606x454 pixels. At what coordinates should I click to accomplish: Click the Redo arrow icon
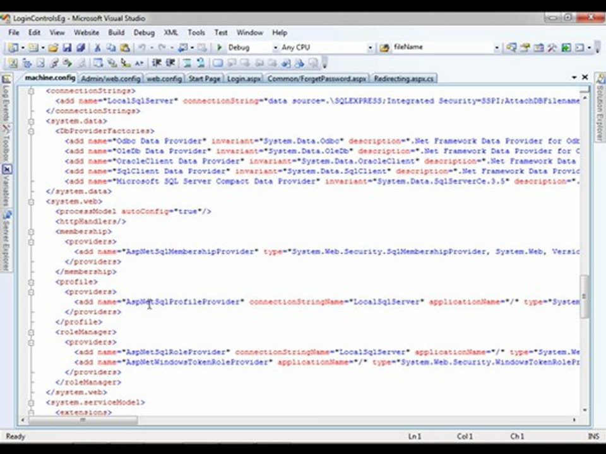coord(162,47)
